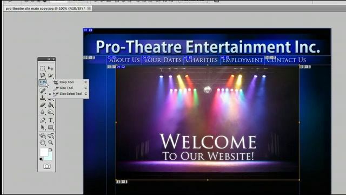Select the Zoom tool

pos(50,142)
